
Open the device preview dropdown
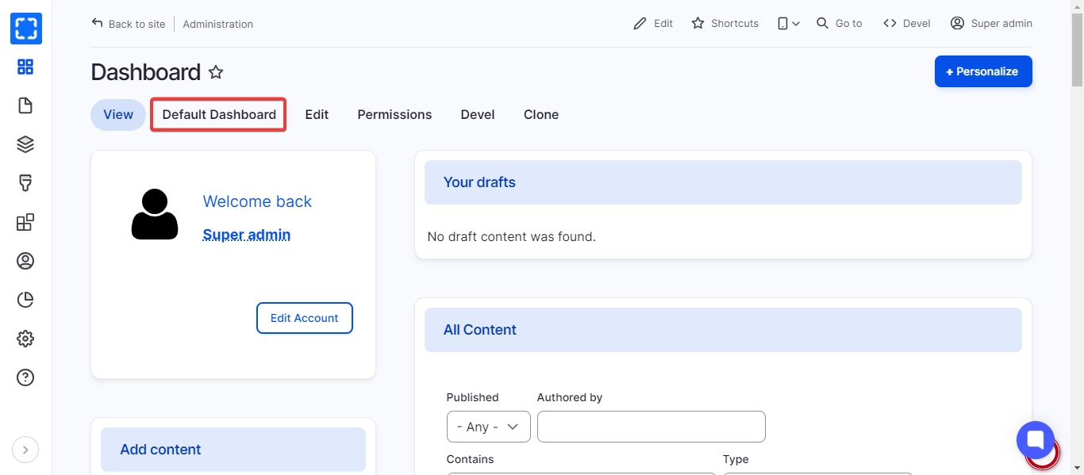pyautogui.click(x=788, y=24)
